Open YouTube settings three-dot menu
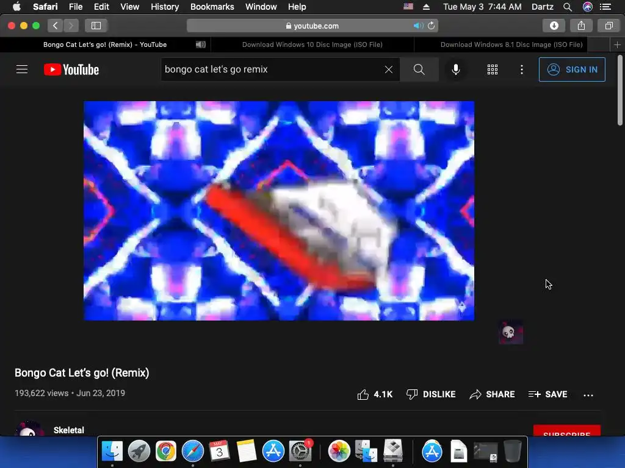This screenshot has width=625, height=468. coord(521,69)
